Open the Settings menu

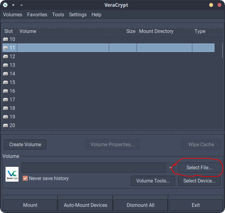(x=78, y=14)
